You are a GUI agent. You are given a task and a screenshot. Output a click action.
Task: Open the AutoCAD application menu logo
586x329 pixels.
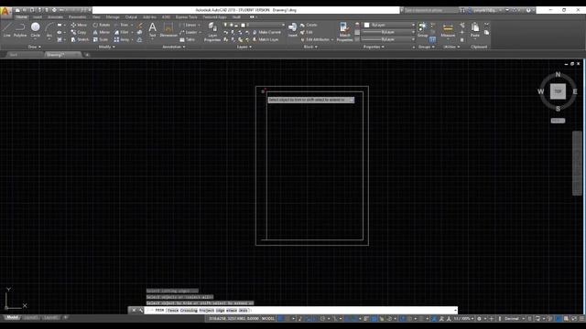pyautogui.click(x=5, y=12)
